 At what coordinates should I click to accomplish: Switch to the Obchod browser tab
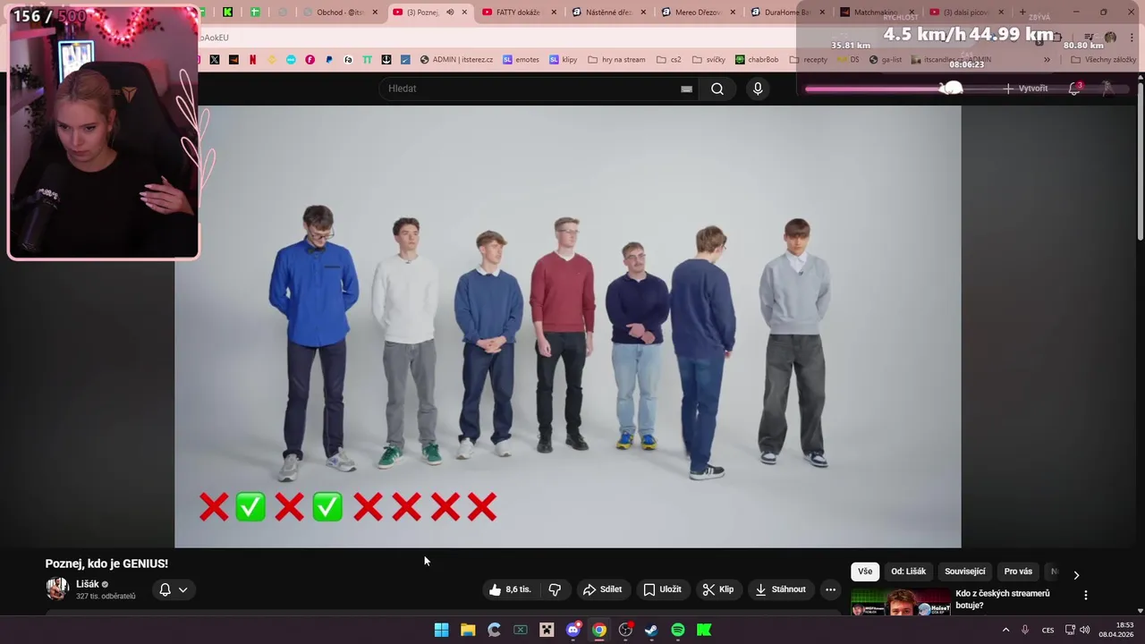tap(340, 13)
